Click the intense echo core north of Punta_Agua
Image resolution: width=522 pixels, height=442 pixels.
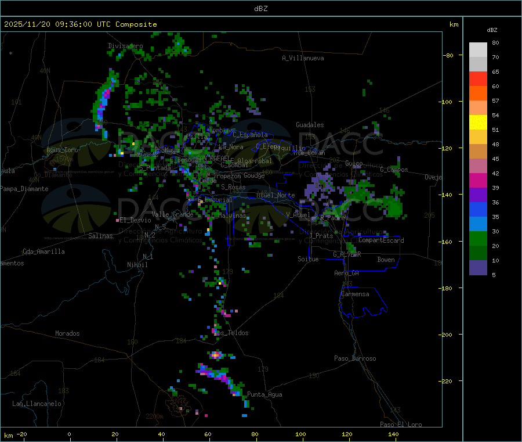pos(216,355)
